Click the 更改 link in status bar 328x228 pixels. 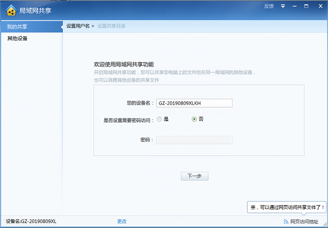point(122,221)
